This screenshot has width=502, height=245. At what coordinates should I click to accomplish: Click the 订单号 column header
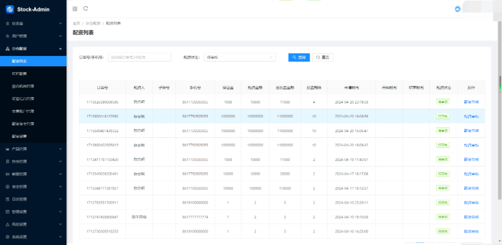point(103,87)
